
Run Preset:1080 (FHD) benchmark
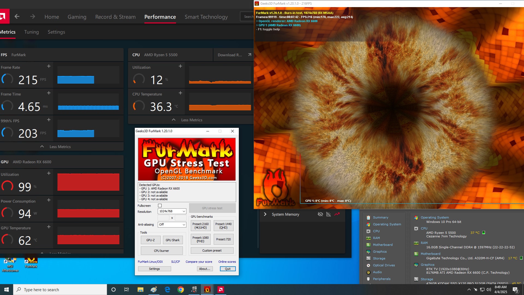click(201, 239)
